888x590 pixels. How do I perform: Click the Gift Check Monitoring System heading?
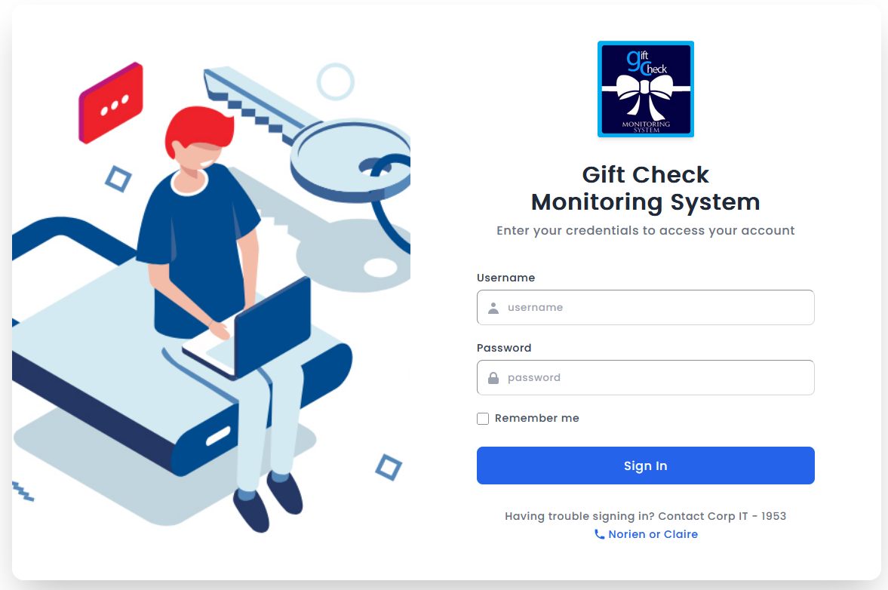pyautogui.click(x=645, y=188)
